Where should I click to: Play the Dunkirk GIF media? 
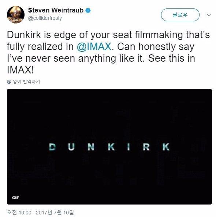[109, 147]
